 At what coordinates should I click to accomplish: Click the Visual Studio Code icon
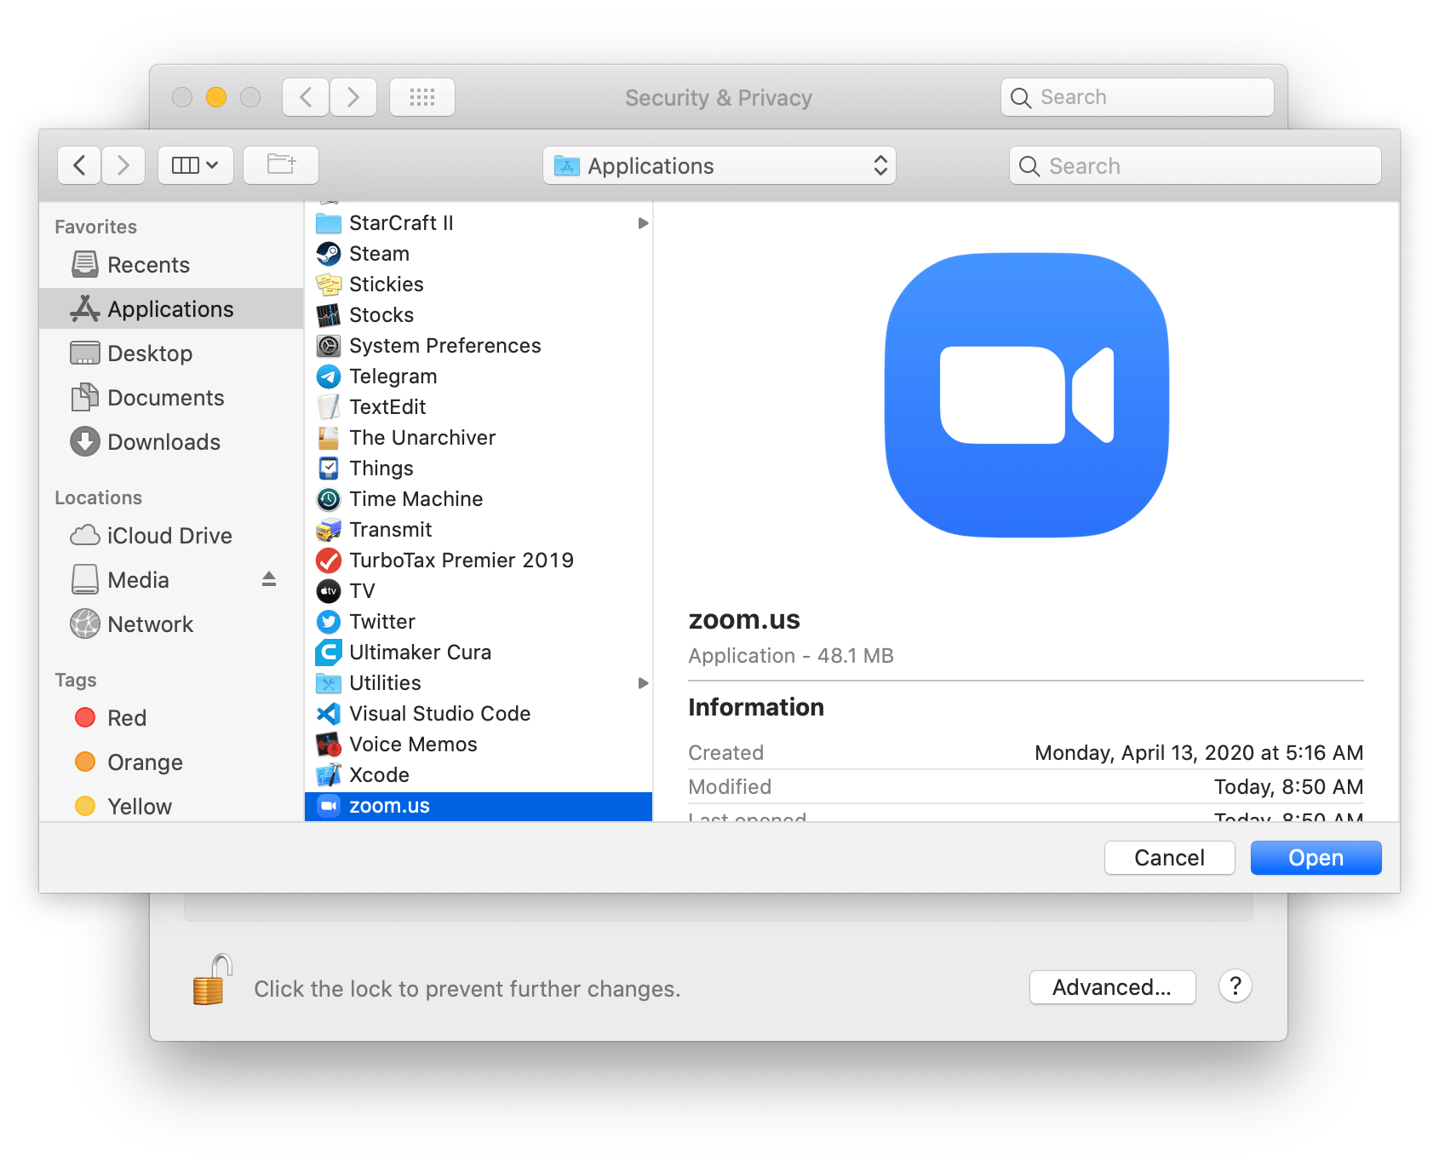(329, 713)
